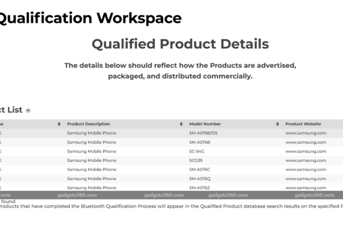The height and width of the screenshot is (228, 343).
Task: Click the Product Website column header
Action: tap(303, 124)
